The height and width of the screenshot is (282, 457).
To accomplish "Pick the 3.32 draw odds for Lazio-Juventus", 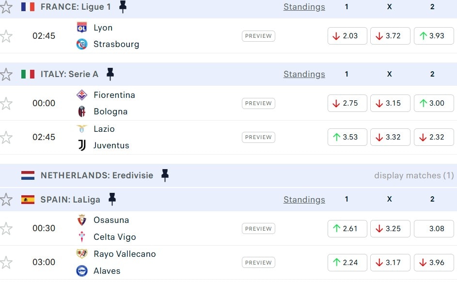I will coord(390,137).
